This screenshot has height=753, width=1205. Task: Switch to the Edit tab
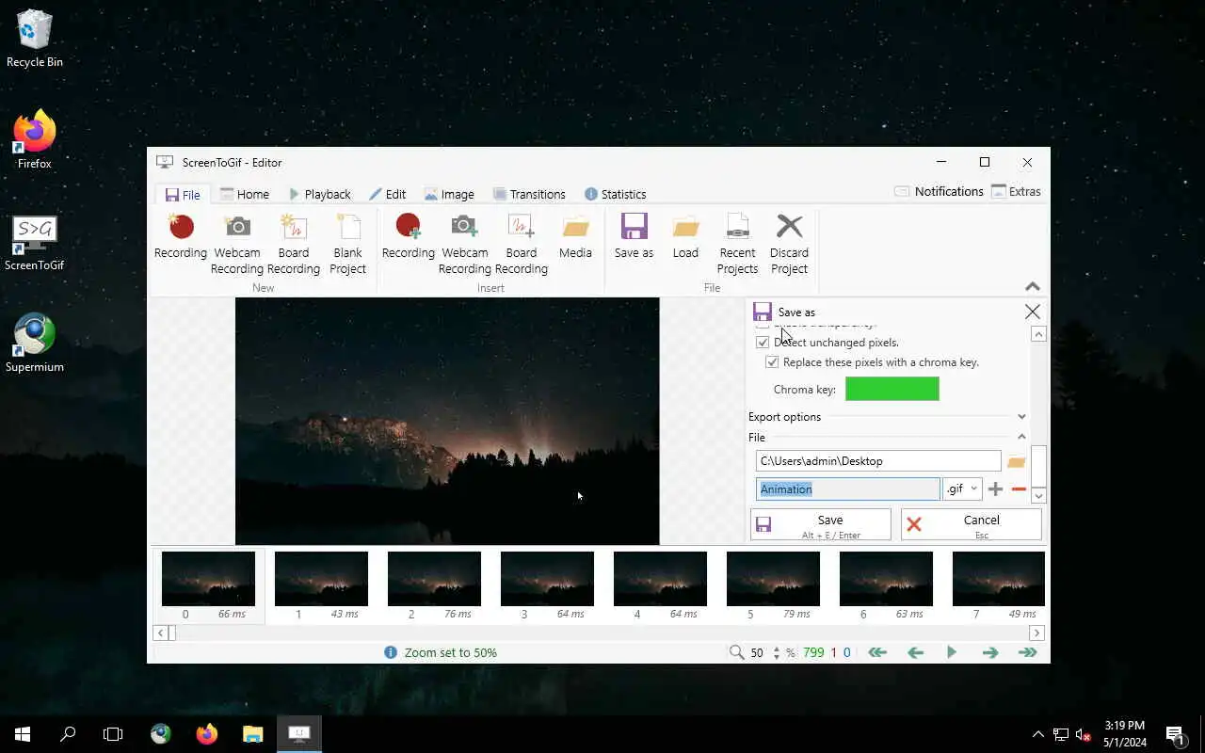[387, 194]
